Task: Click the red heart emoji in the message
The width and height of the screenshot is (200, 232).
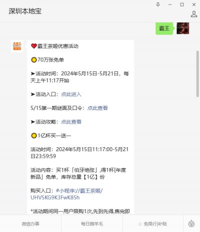Action: [x=34, y=46]
